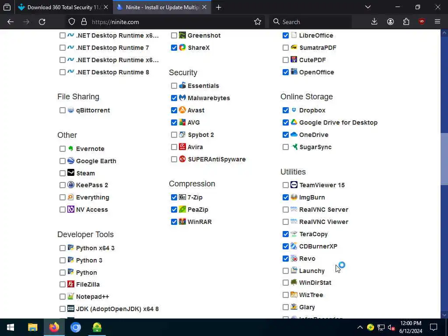448x336 pixels.
Task: Click the RealVNC Server label
Action: tap(324, 210)
